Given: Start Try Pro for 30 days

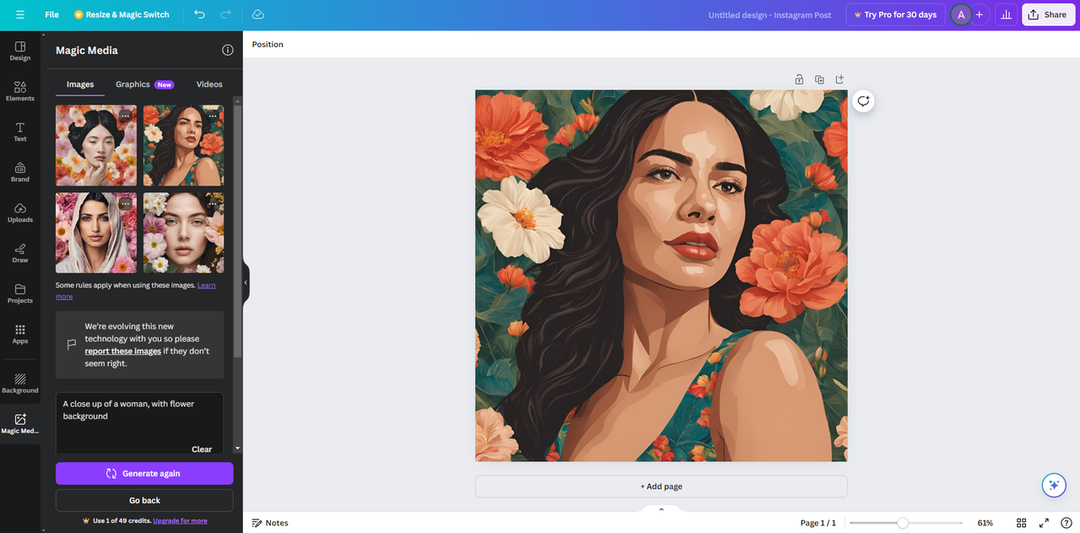Looking at the screenshot, I should point(895,14).
